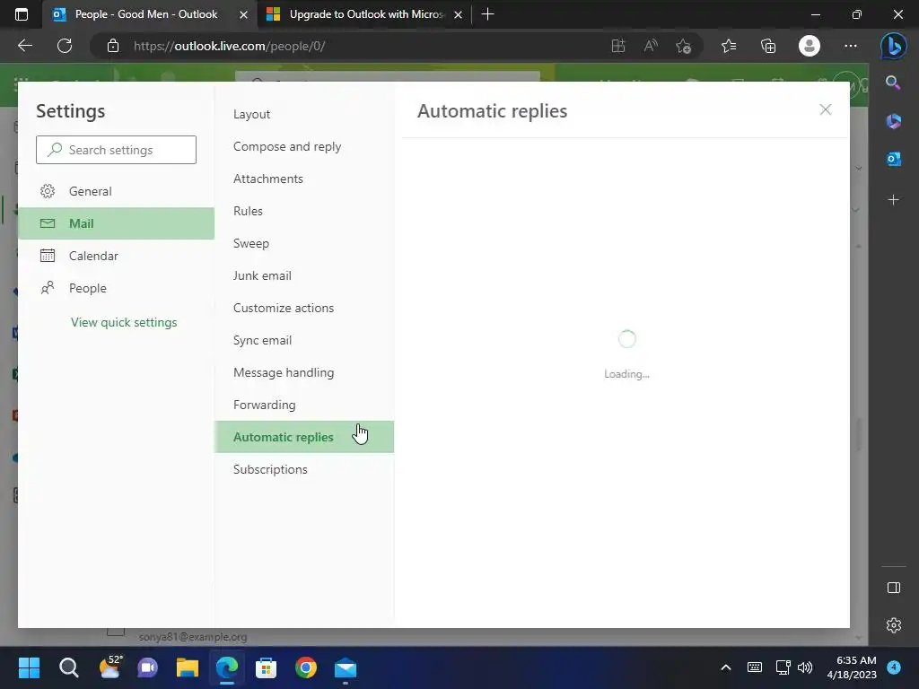Open Edge sidebar settings gear
Image resolution: width=919 pixels, height=689 pixels.
coord(893,625)
